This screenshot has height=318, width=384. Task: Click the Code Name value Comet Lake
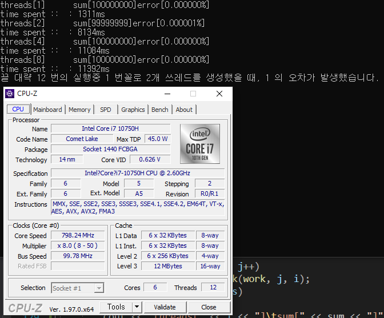pos(82,139)
